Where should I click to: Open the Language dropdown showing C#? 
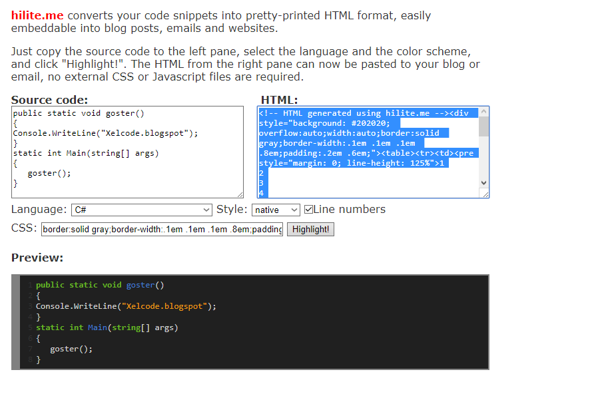click(142, 210)
